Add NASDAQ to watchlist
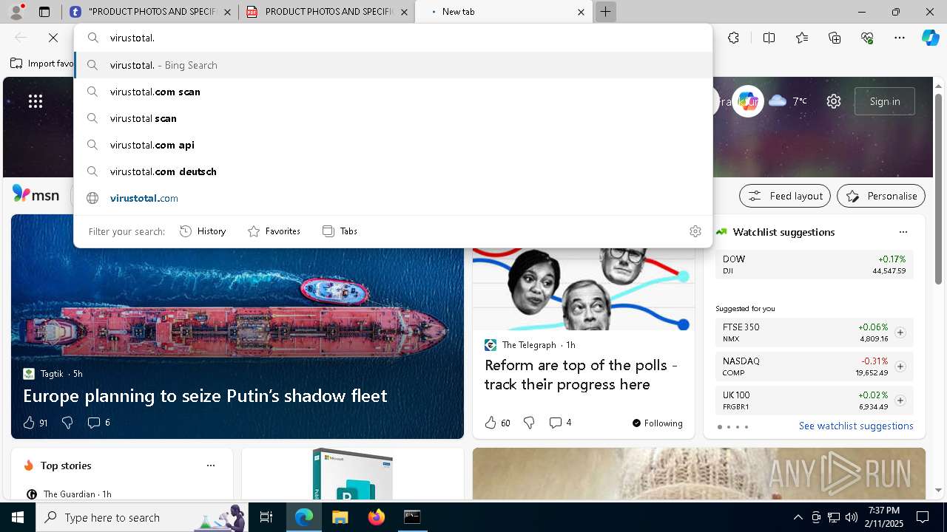 [900, 366]
